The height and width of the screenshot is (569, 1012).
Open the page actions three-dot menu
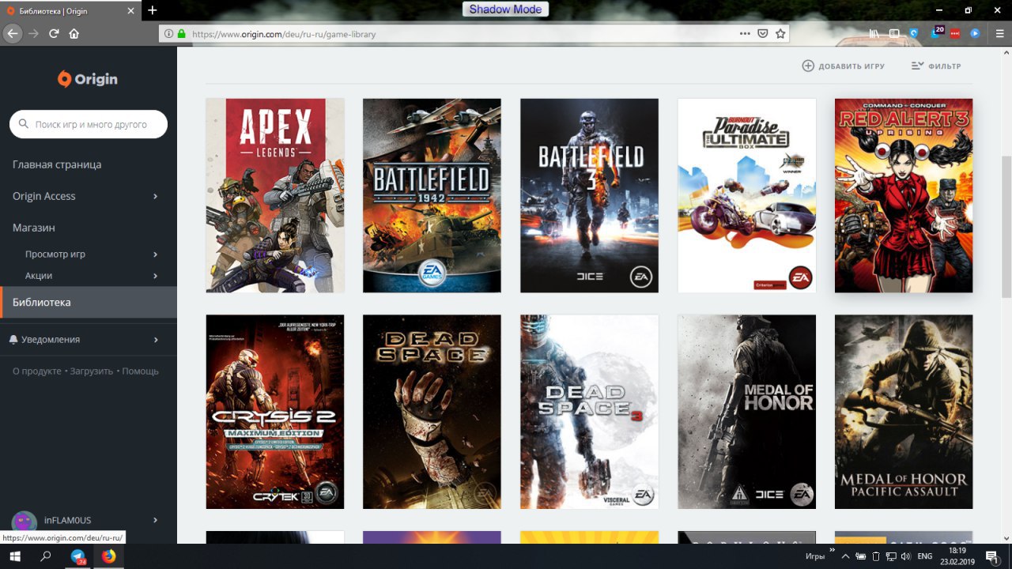point(745,34)
